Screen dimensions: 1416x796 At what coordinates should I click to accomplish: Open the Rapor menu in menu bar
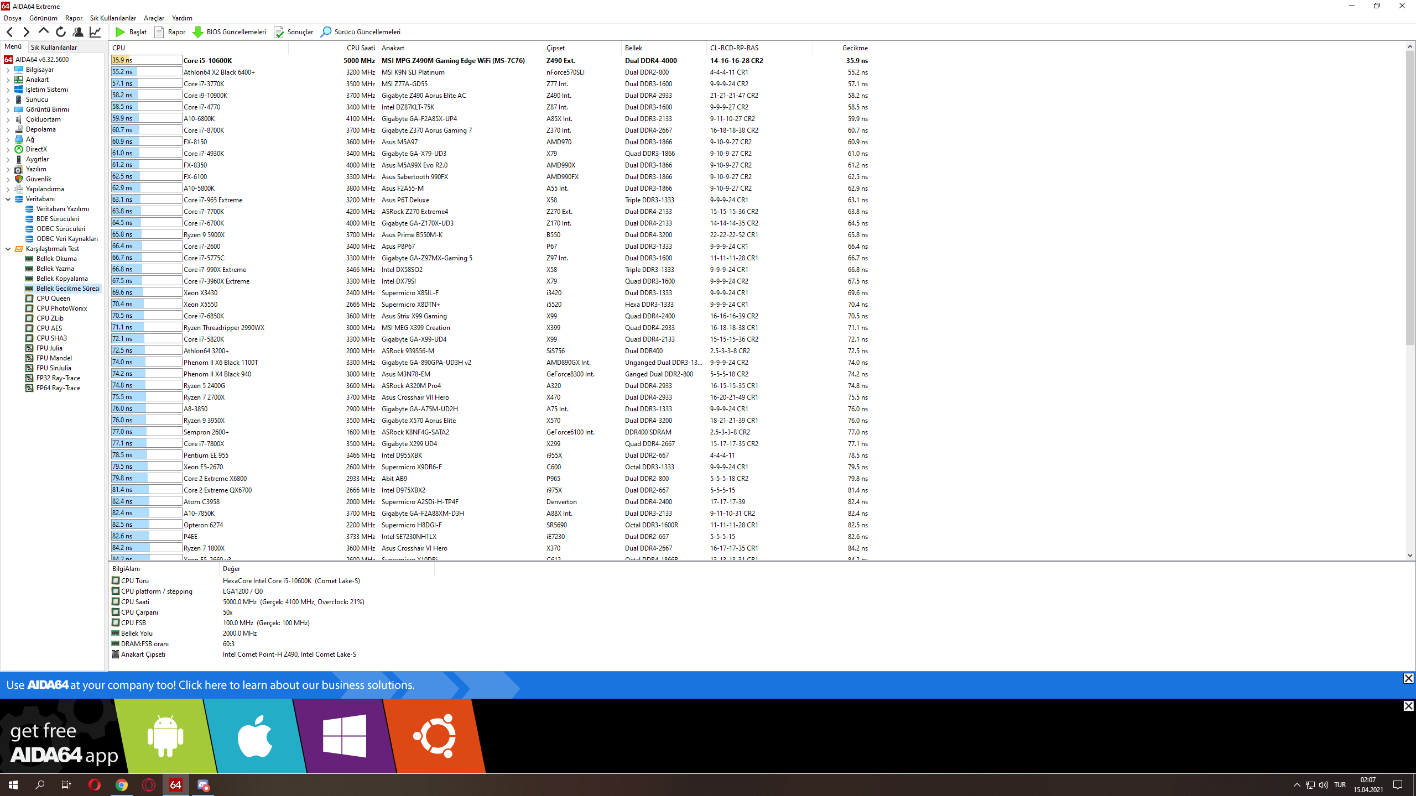[x=74, y=18]
